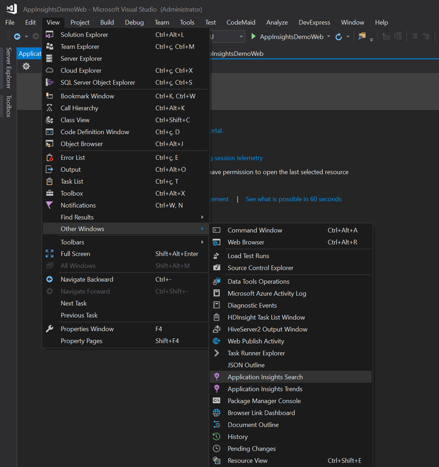Open Server Explorer menu entry

coord(125,58)
